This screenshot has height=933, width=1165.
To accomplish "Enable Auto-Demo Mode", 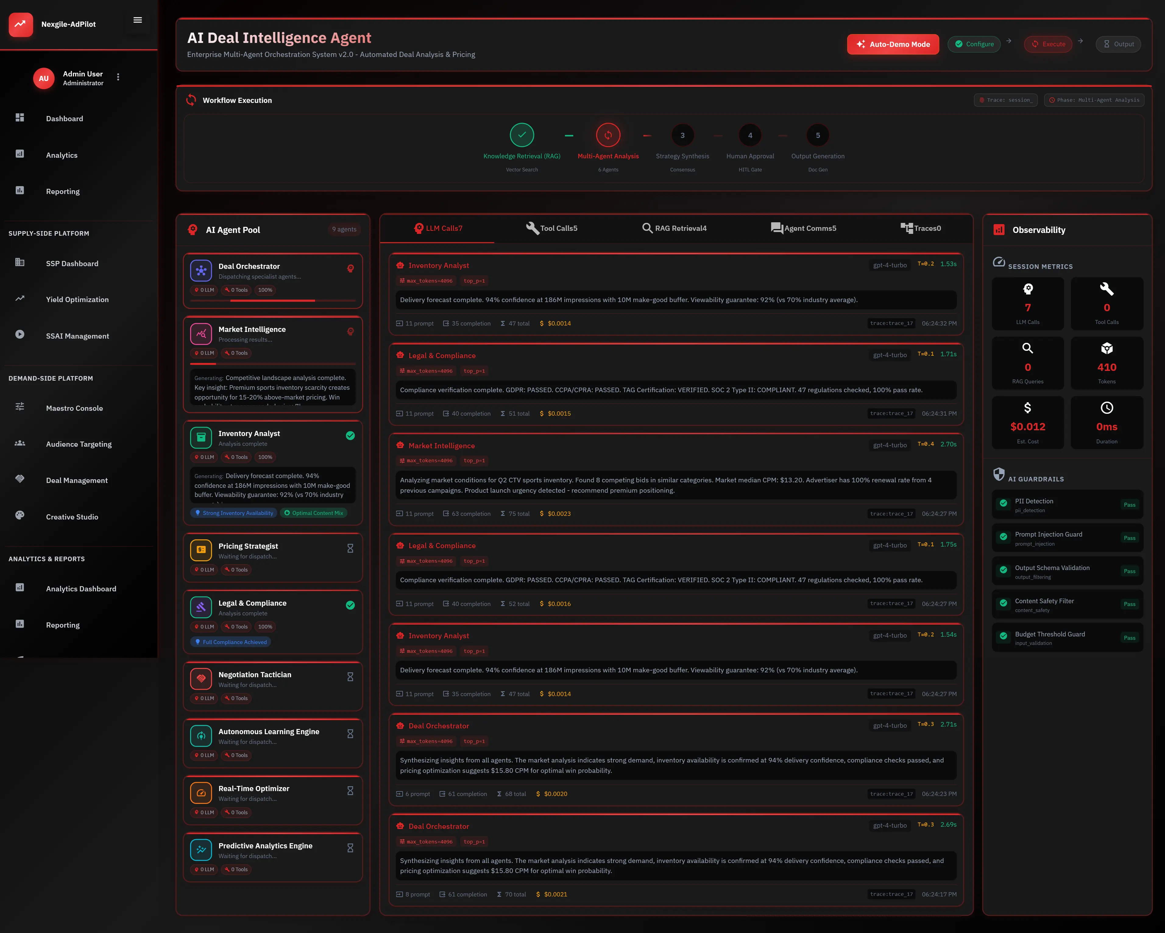I will (893, 44).
